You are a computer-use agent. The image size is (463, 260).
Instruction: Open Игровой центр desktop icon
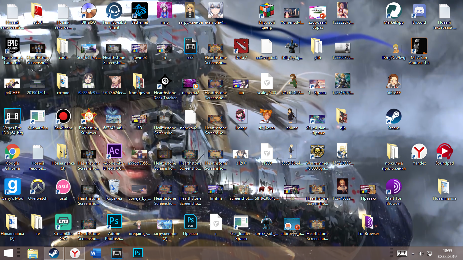pos(267,11)
